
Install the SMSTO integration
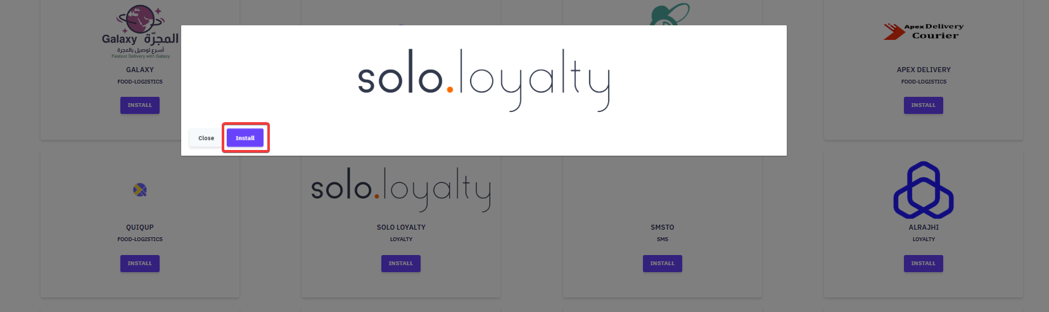[x=662, y=263]
